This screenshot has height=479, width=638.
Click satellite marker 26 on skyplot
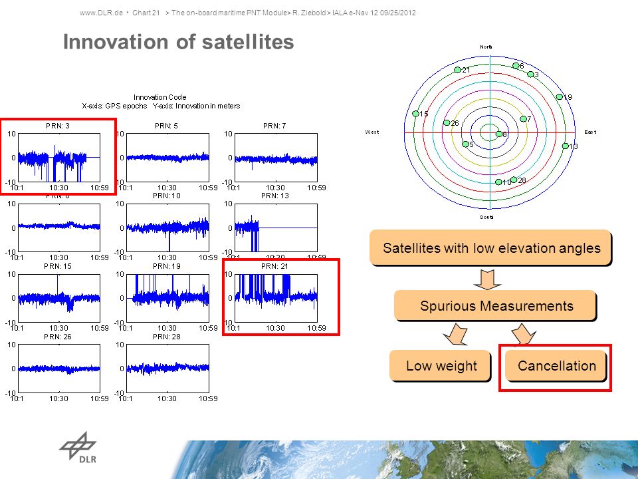[447, 123]
